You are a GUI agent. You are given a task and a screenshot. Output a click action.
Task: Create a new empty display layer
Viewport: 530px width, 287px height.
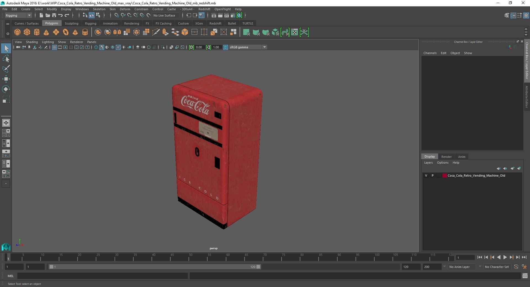click(512, 168)
